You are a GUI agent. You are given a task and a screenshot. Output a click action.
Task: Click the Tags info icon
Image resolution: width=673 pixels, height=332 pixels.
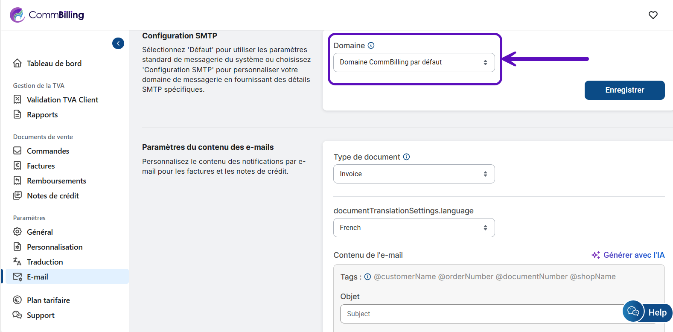coord(367,277)
